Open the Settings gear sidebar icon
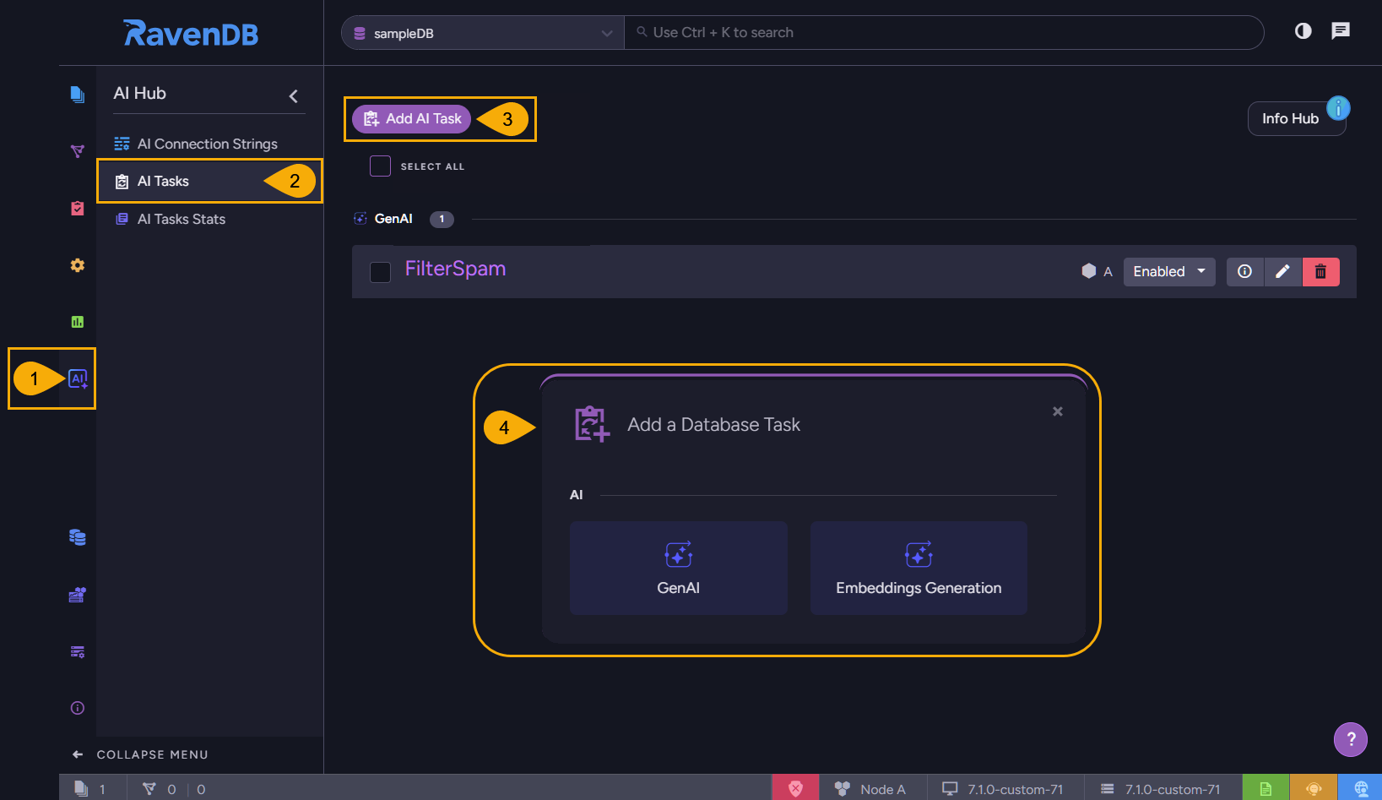 point(78,265)
